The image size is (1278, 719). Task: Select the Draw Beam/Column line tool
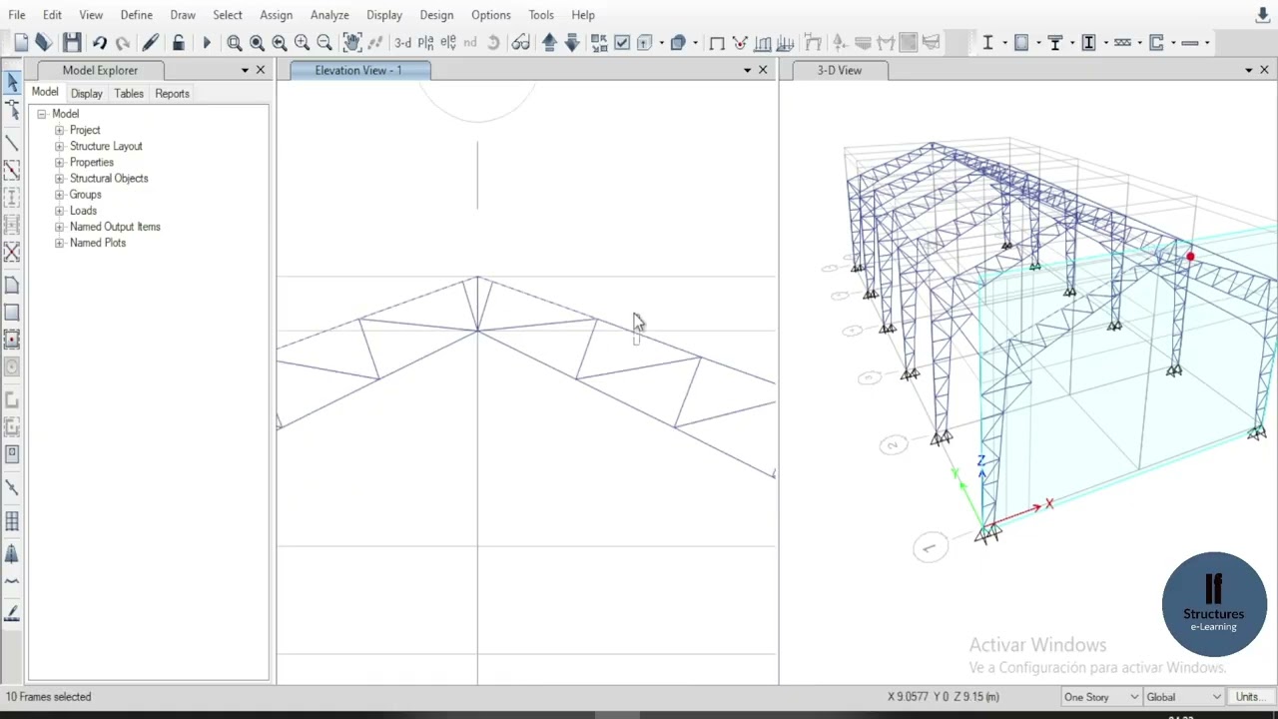tap(12, 144)
